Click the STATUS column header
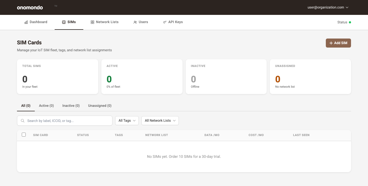 (x=83, y=135)
